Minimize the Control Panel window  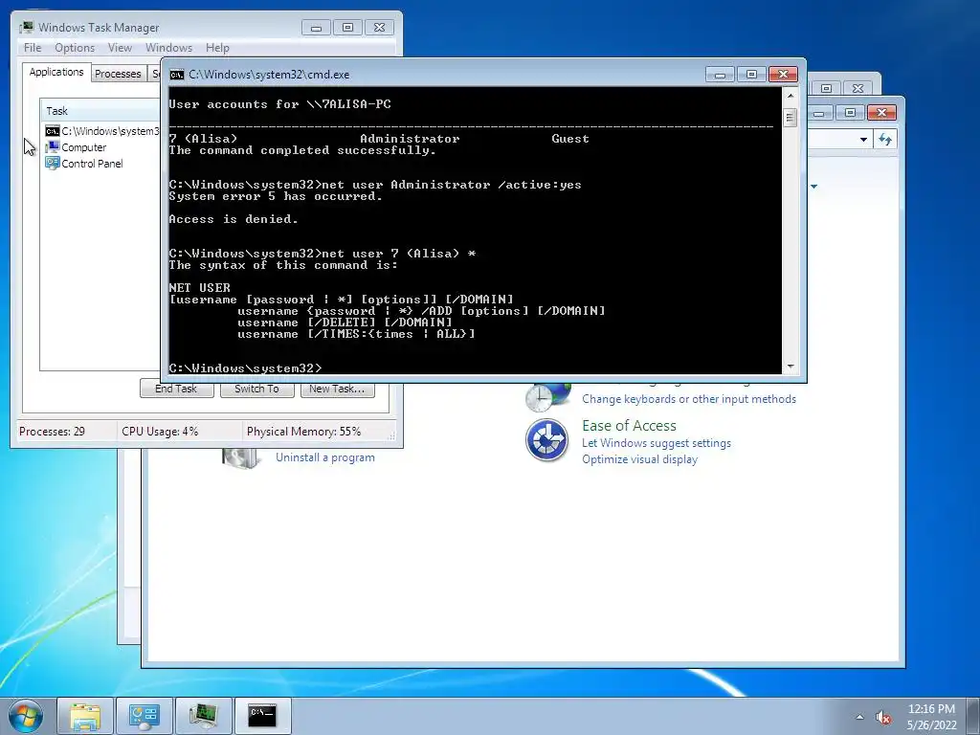tap(819, 113)
